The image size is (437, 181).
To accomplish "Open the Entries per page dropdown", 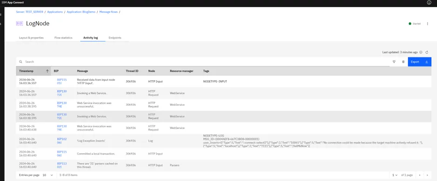I will (48, 175).
